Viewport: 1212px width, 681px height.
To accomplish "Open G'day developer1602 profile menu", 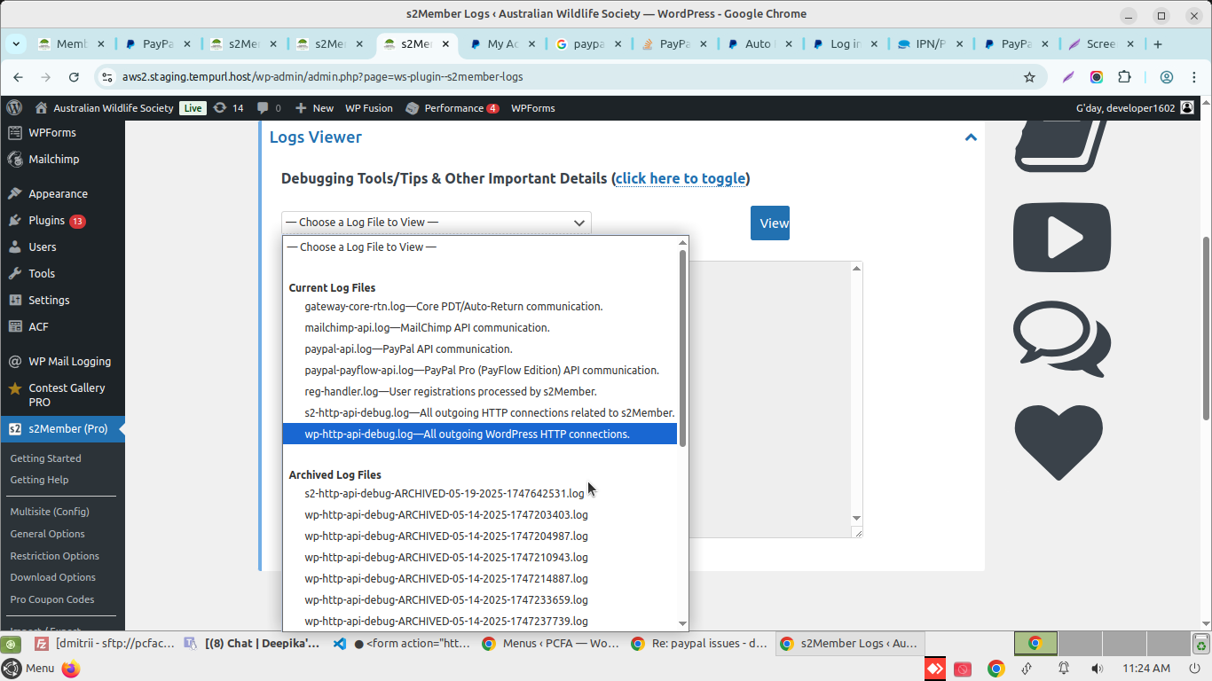I will tap(1135, 108).
